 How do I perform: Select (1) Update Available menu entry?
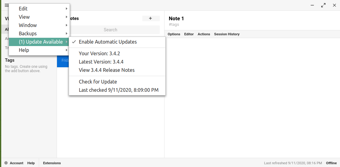click(39, 42)
